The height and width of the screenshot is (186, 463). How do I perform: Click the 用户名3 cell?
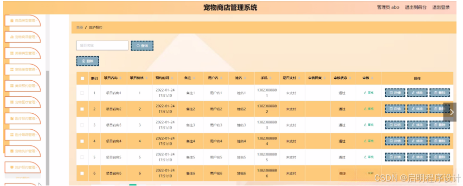point(216,125)
